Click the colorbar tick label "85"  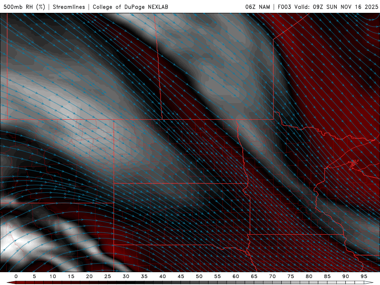coord(327,276)
